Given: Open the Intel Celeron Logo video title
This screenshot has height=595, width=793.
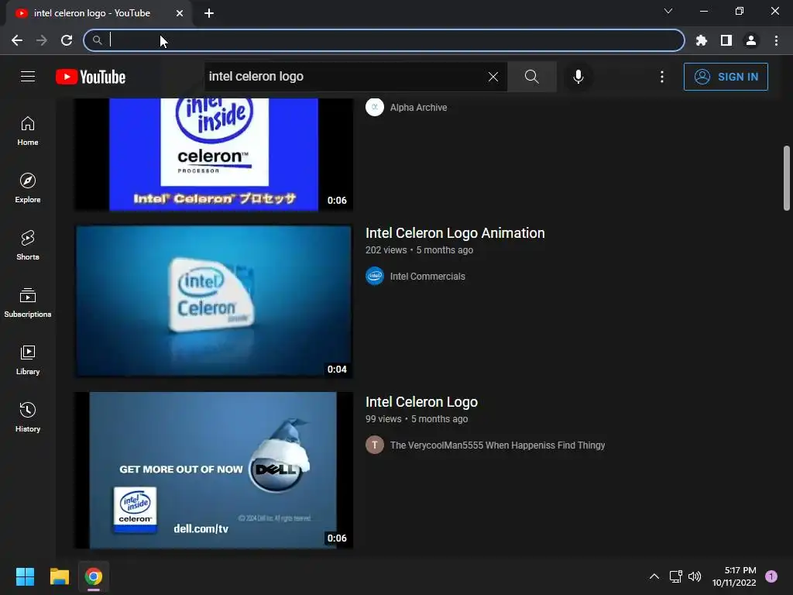Looking at the screenshot, I should (x=421, y=402).
